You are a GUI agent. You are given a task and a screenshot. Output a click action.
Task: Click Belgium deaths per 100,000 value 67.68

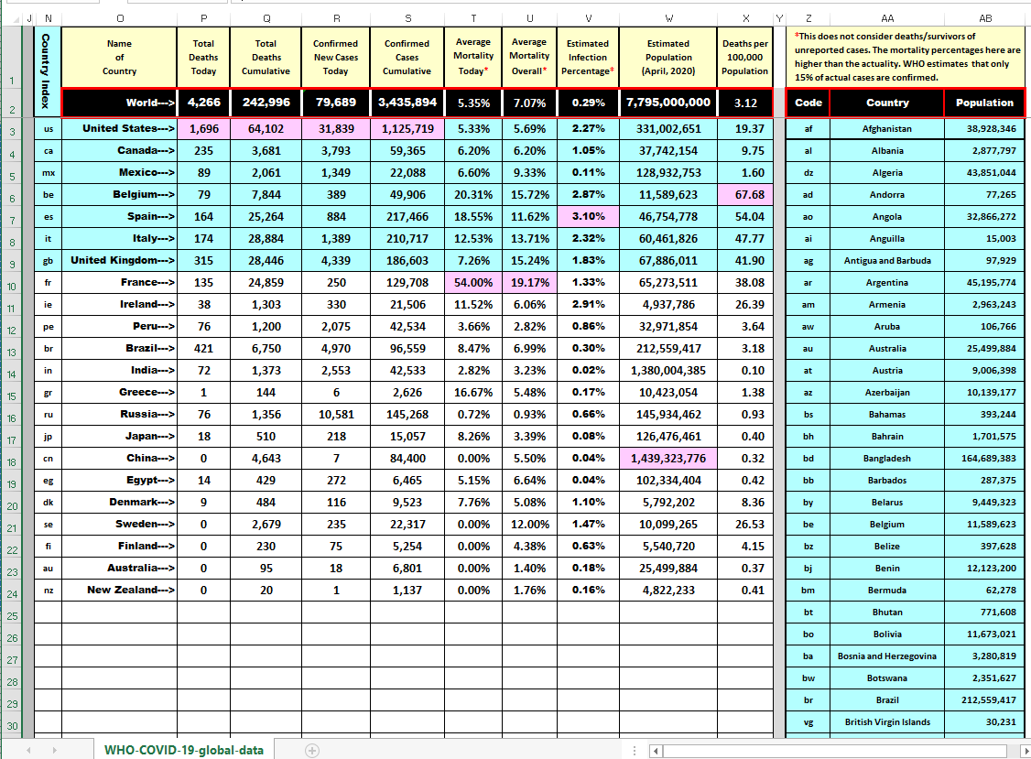coord(745,195)
